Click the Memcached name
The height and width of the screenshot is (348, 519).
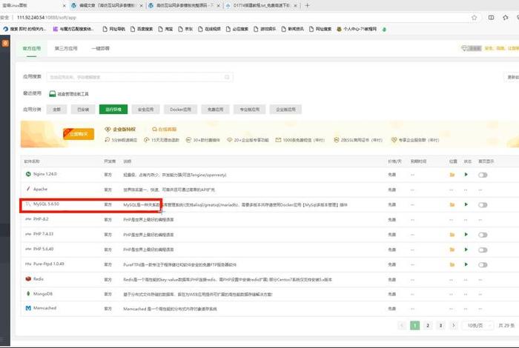point(44,308)
